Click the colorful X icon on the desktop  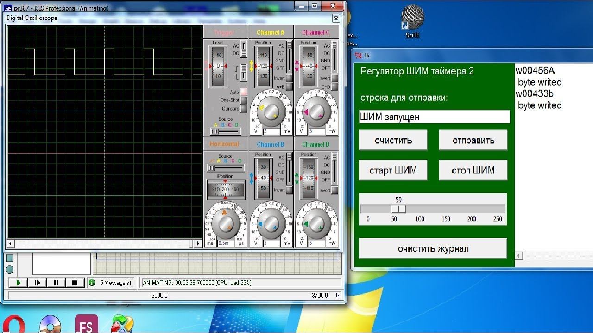click(x=122, y=324)
